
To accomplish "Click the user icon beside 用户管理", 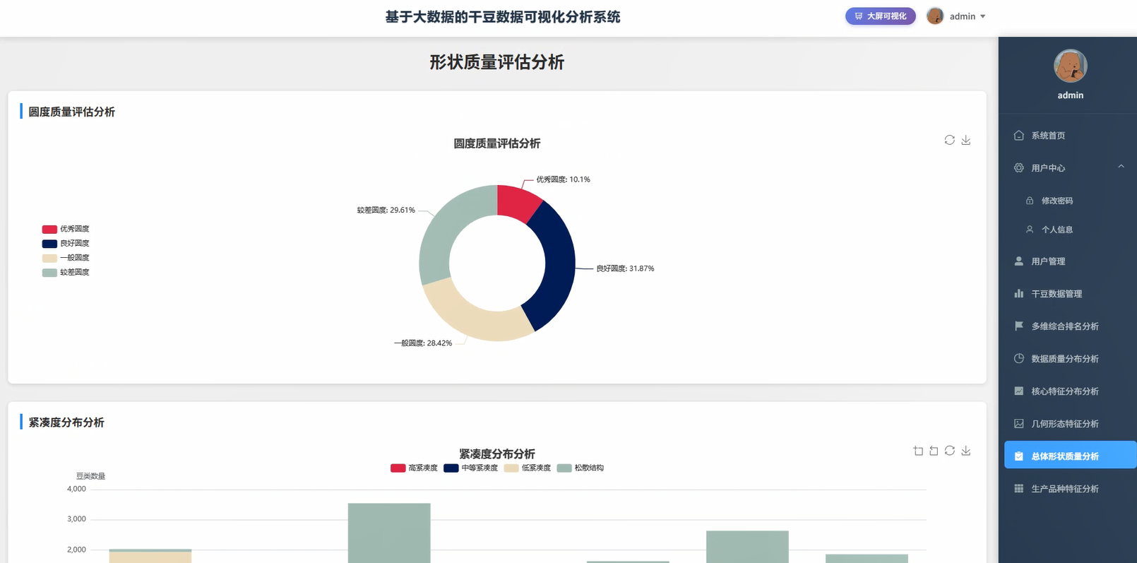I will pyautogui.click(x=1018, y=261).
